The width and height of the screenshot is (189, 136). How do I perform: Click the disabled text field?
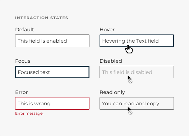click(x=137, y=72)
